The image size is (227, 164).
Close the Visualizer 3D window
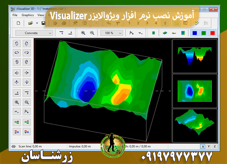(213, 9)
